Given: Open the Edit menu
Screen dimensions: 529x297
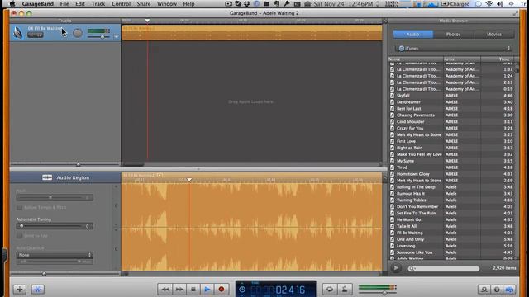Looking at the screenshot, I should 80,4.
